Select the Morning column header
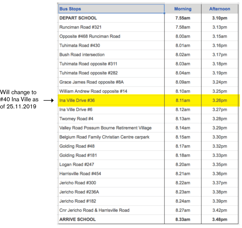This screenshot has width=242, height=228. coord(182,9)
